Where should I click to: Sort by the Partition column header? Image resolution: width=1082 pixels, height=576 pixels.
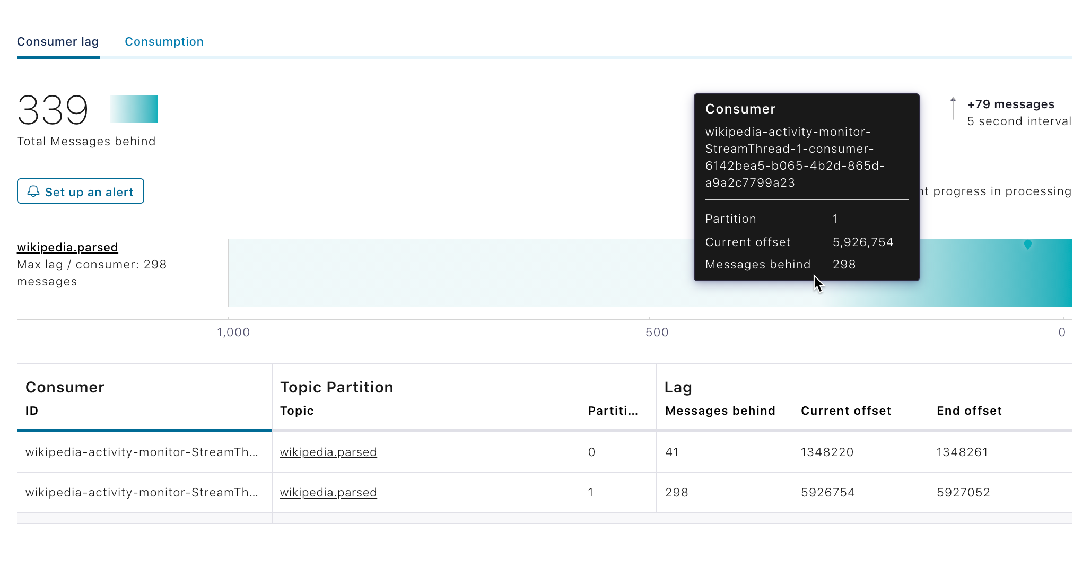click(613, 411)
